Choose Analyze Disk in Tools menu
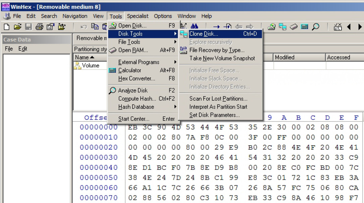This screenshot has height=203, width=364. point(143,90)
